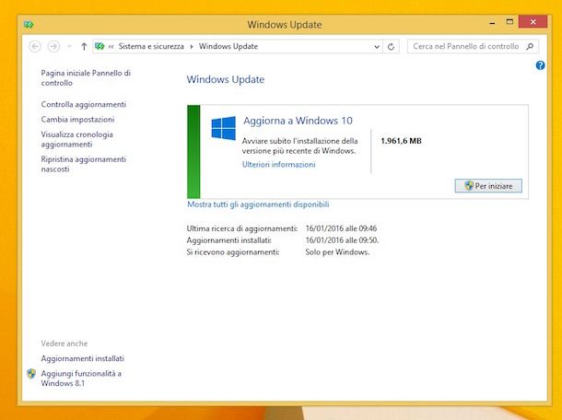Click Mostra tutti gli aggiornamenti disponibili
562x420 pixels.
258,204
